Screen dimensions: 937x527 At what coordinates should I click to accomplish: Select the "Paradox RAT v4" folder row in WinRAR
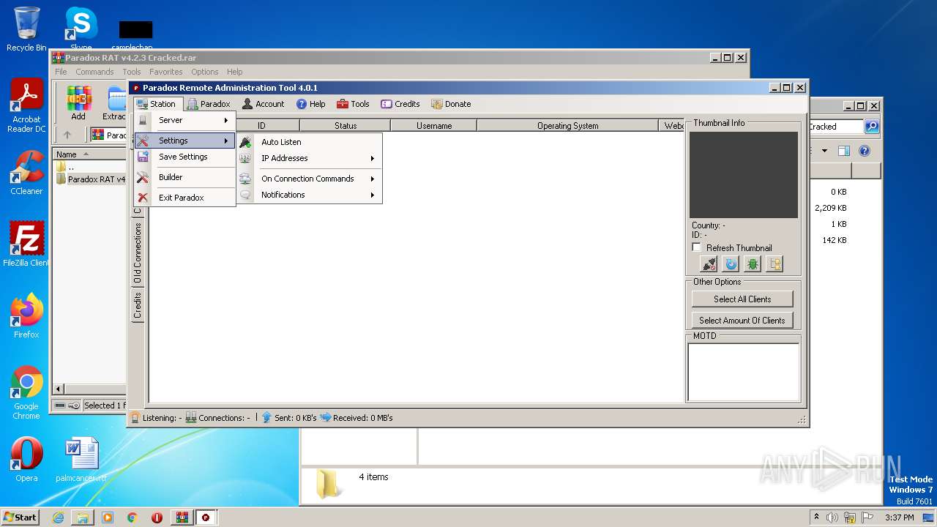click(91, 179)
